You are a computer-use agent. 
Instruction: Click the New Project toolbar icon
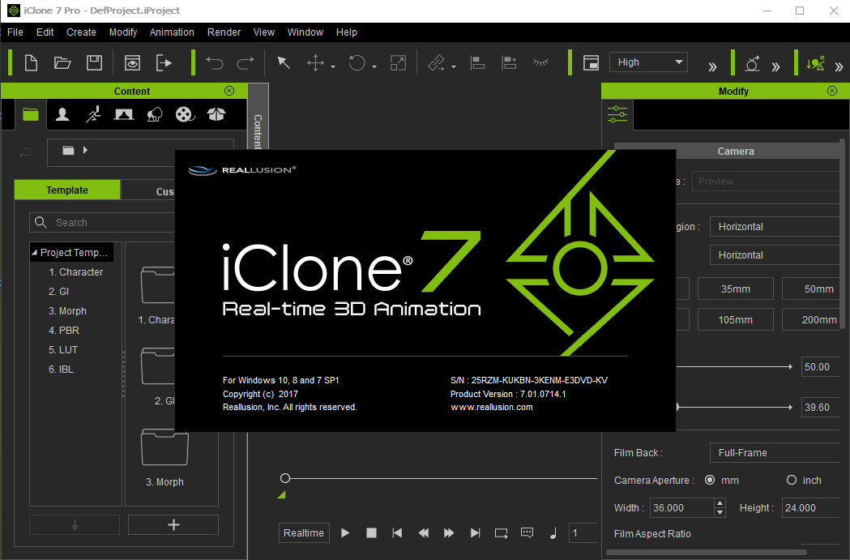click(x=32, y=63)
